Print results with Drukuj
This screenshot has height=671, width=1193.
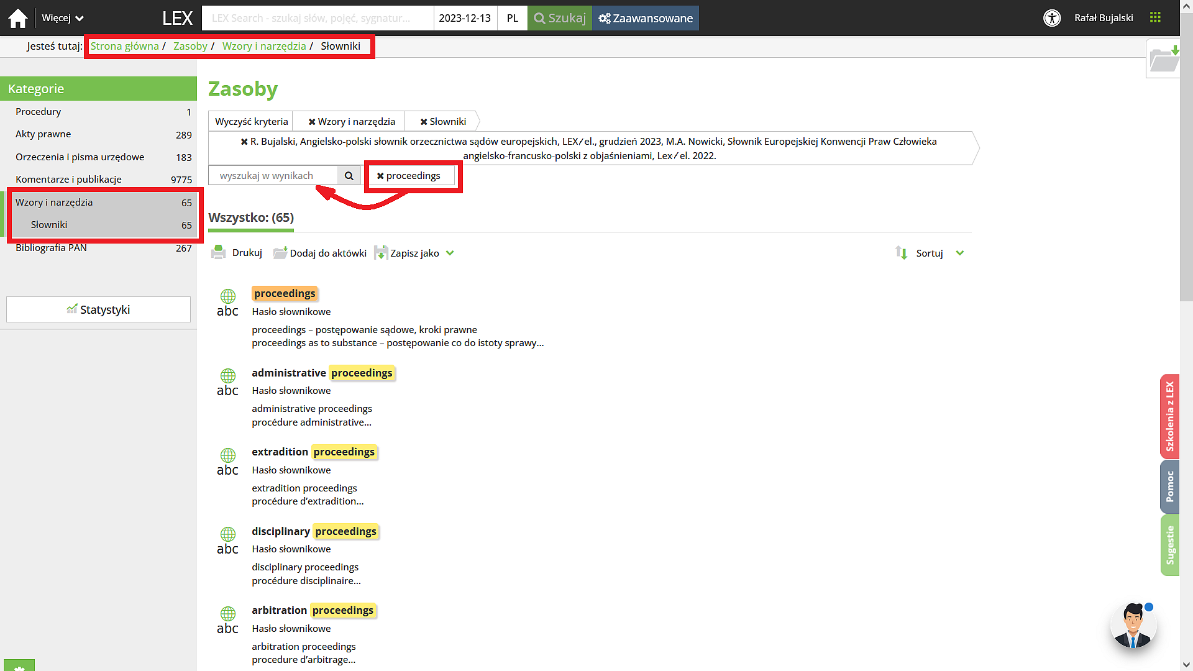(237, 253)
